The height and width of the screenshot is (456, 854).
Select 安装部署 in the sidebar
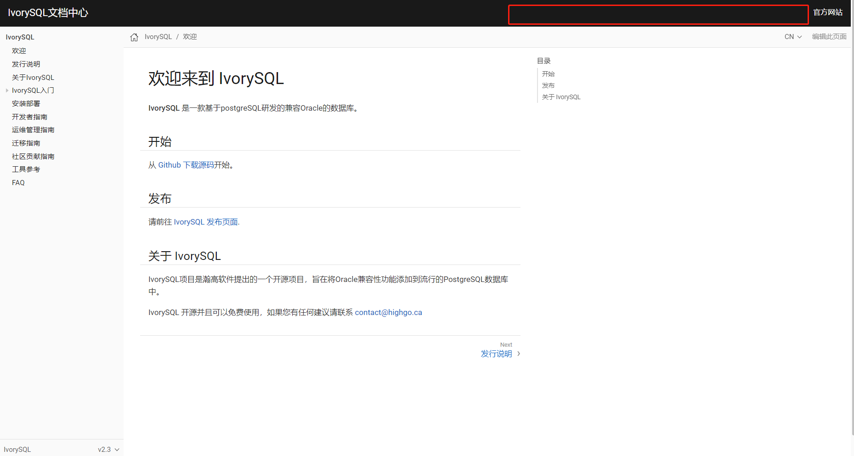[x=26, y=103]
